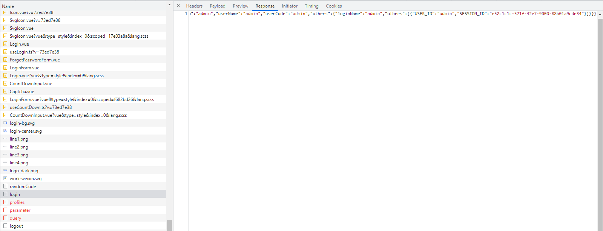Sort requests by the Name column header
The height and width of the screenshot is (231, 603).
pos(8,6)
